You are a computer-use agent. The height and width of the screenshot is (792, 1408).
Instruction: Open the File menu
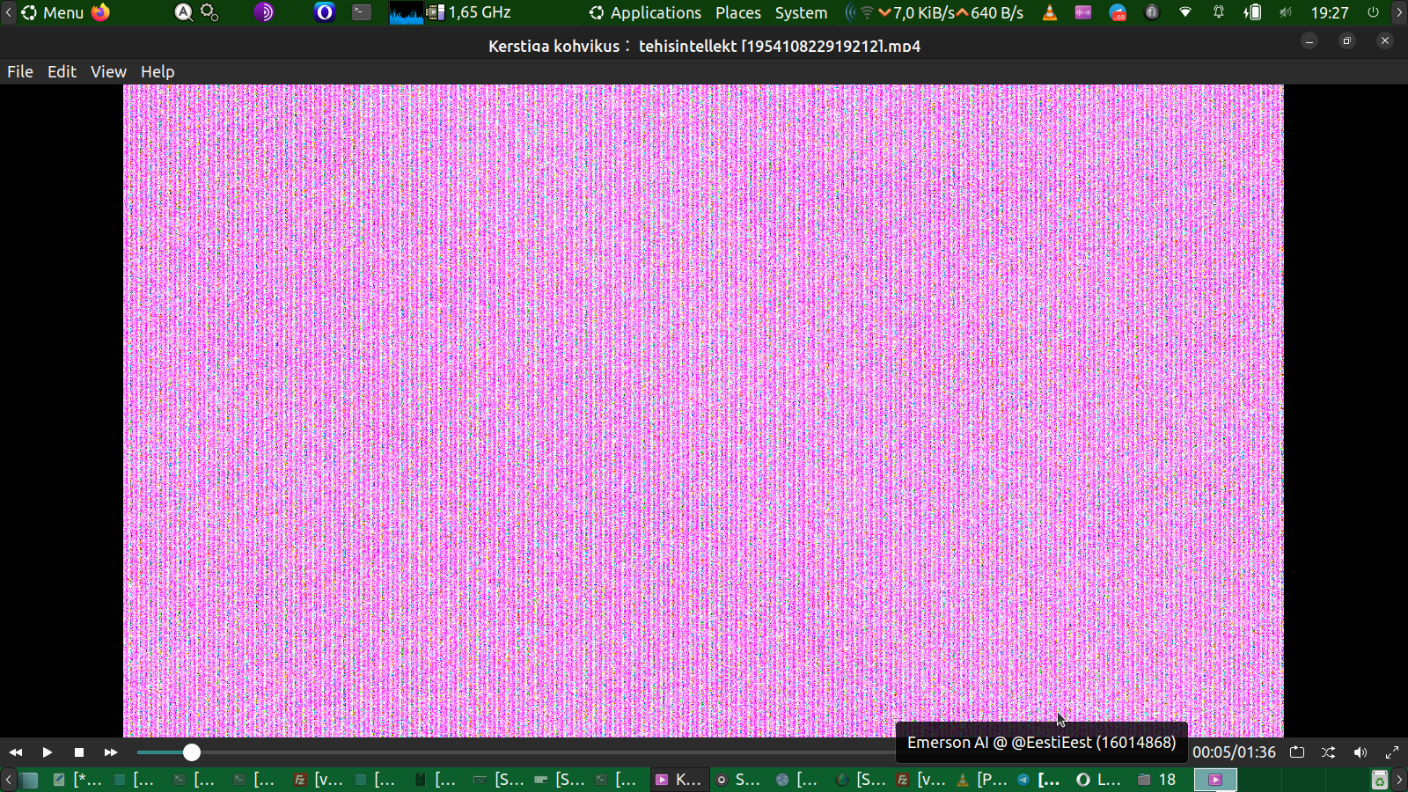click(20, 71)
